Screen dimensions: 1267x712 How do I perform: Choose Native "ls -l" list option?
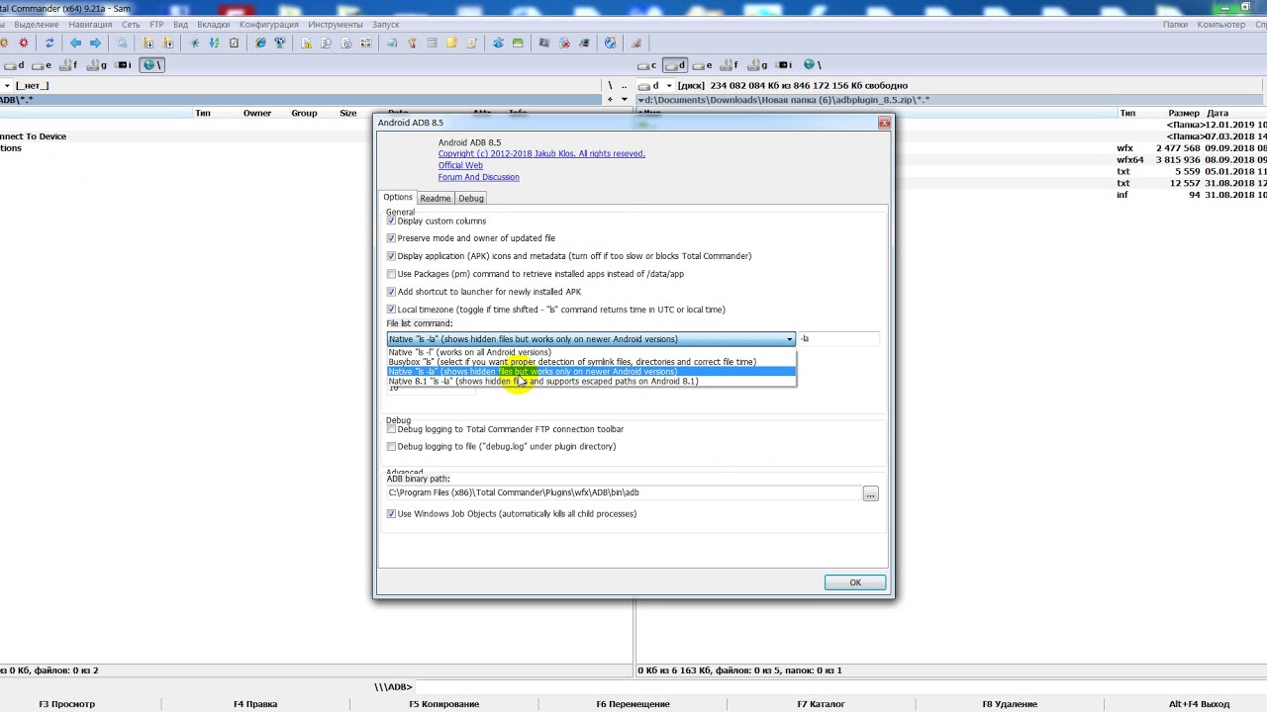[591, 352]
